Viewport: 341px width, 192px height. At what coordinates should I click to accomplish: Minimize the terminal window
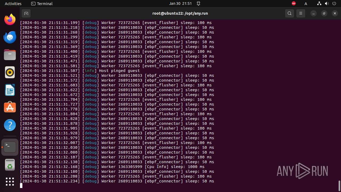tap(314, 13)
